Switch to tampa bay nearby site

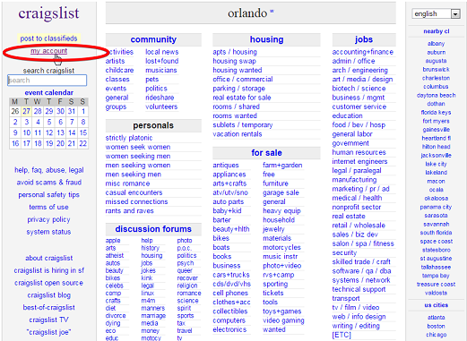pyautogui.click(x=436, y=276)
